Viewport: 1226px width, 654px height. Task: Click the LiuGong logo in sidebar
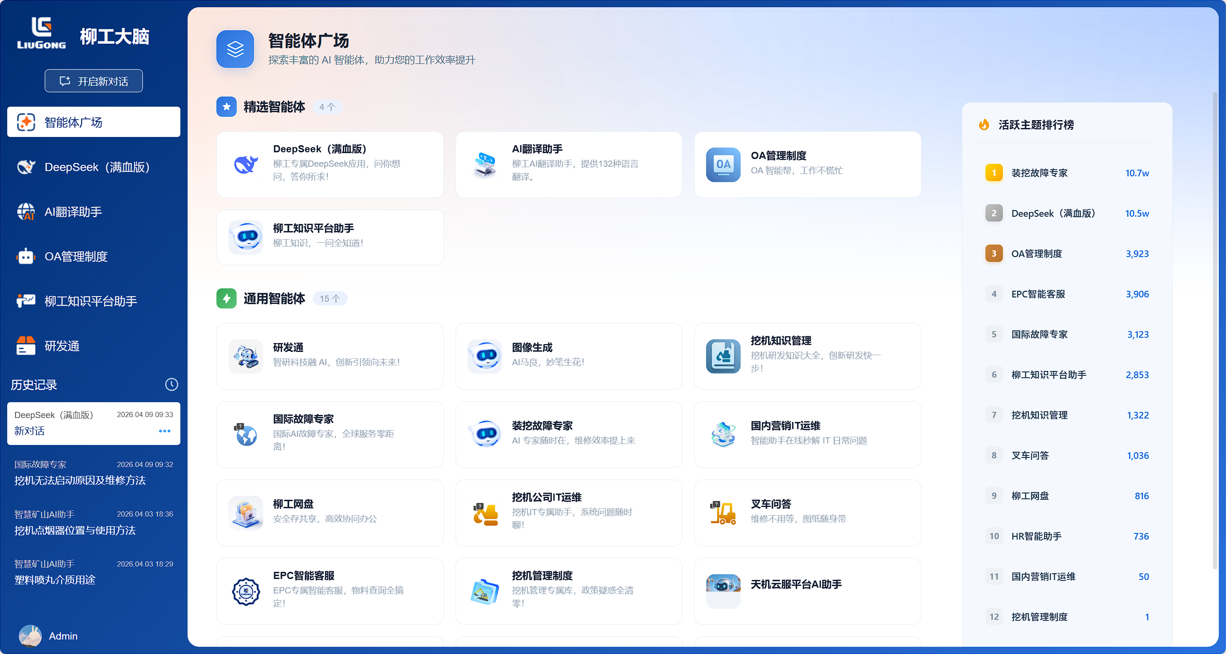point(41,33)
